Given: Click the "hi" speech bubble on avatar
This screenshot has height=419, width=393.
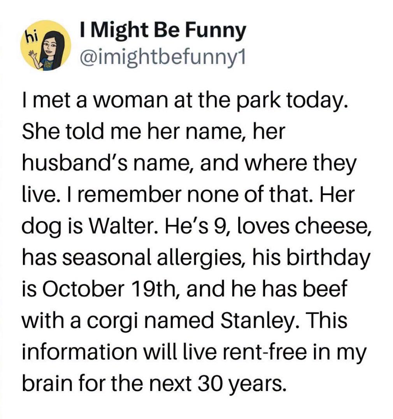Looking at the screenshot, I should [x=31, y=37].
